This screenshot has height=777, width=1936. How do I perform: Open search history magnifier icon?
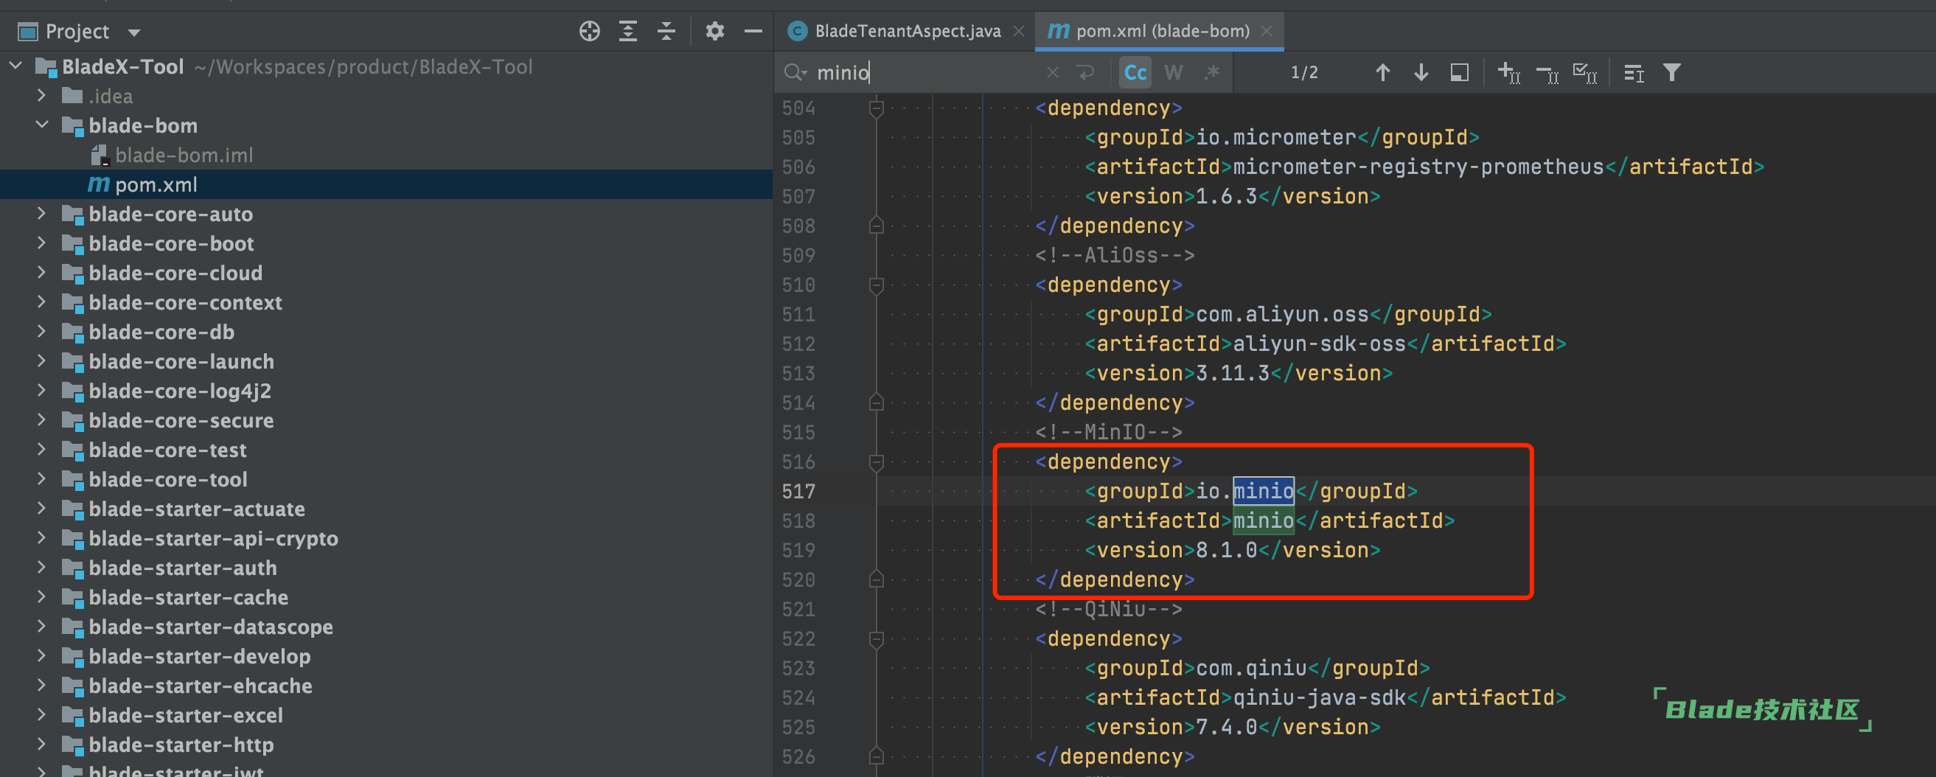(x=795, y=72)
